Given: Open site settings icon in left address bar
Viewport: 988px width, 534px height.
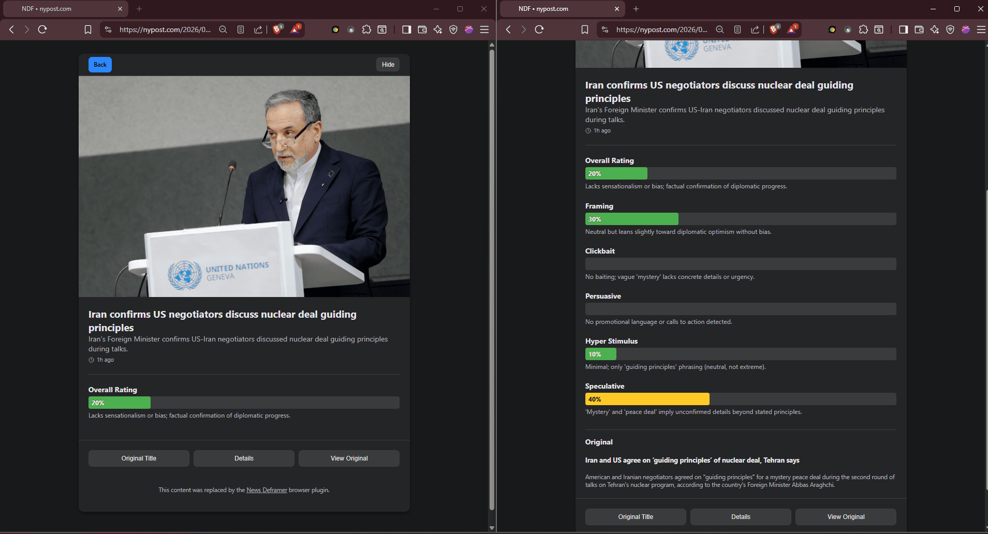Looking at the screenshot, I should [x=108, y=29].
